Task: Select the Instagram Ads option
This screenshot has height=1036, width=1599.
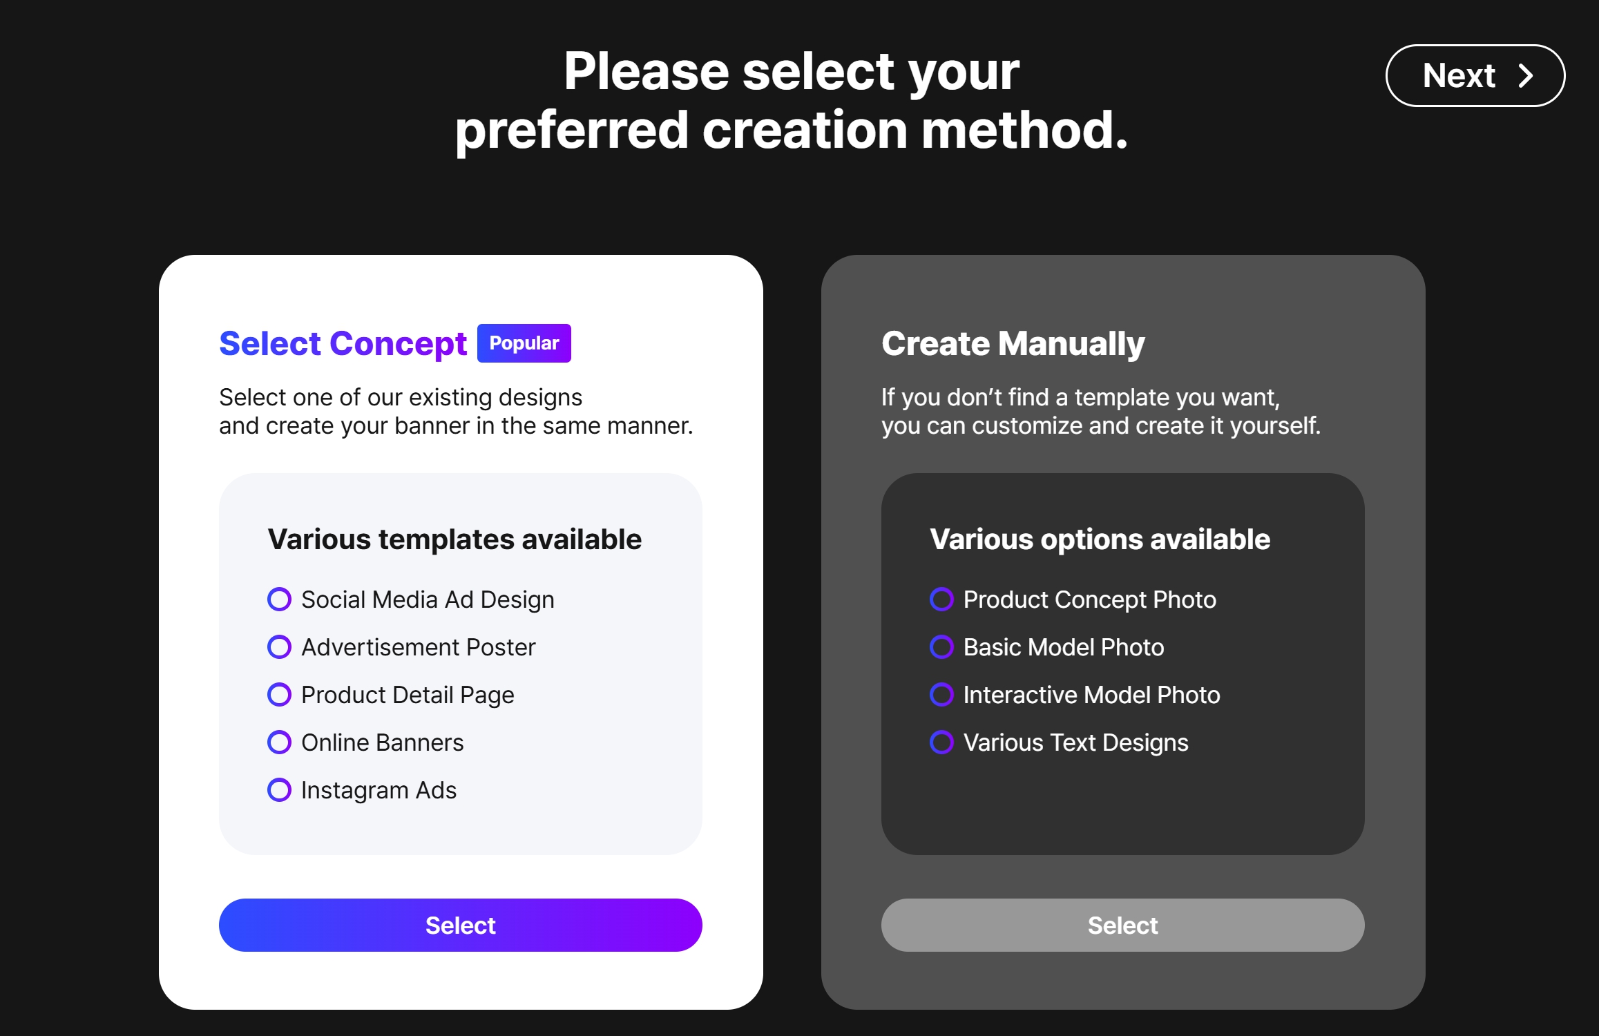Action: coord(279,790)
